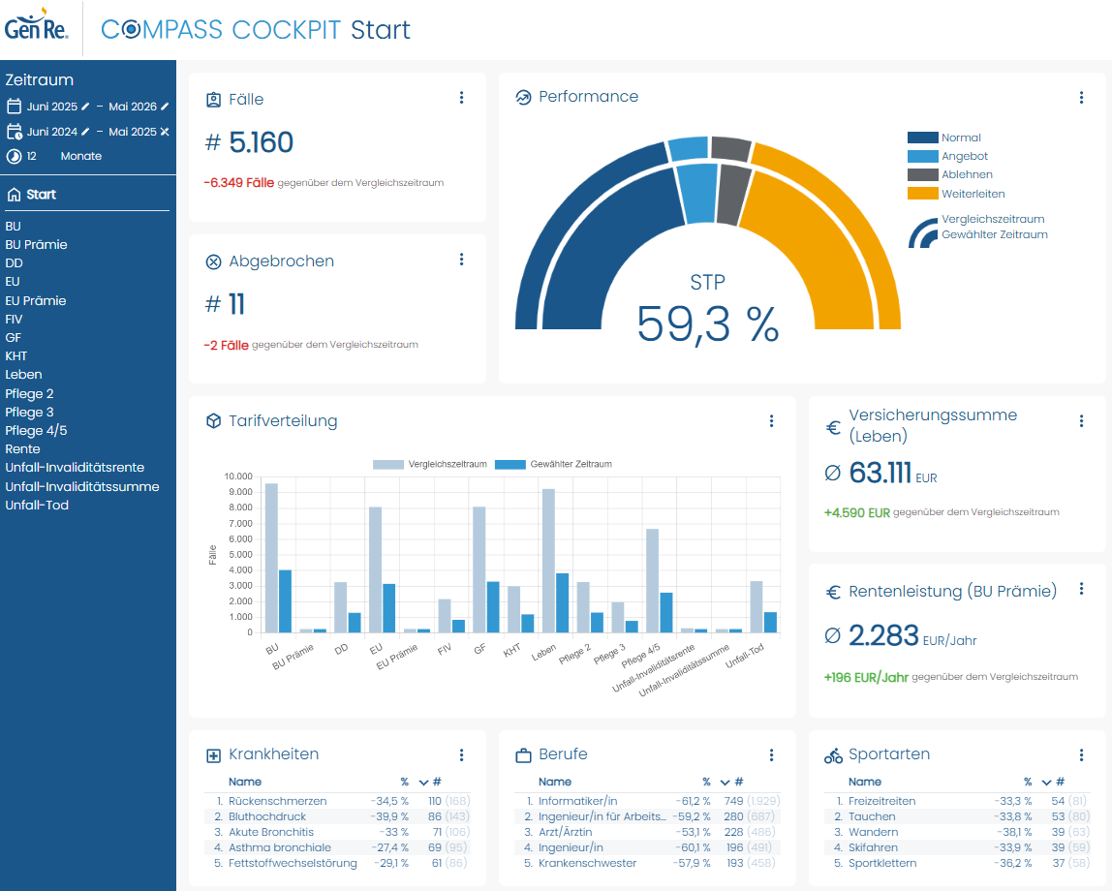Screen dimensions: 1112x891
Task: Sort Sportarten table by # column arrow
Action: pyautogui.click(x=1046, y=783)
